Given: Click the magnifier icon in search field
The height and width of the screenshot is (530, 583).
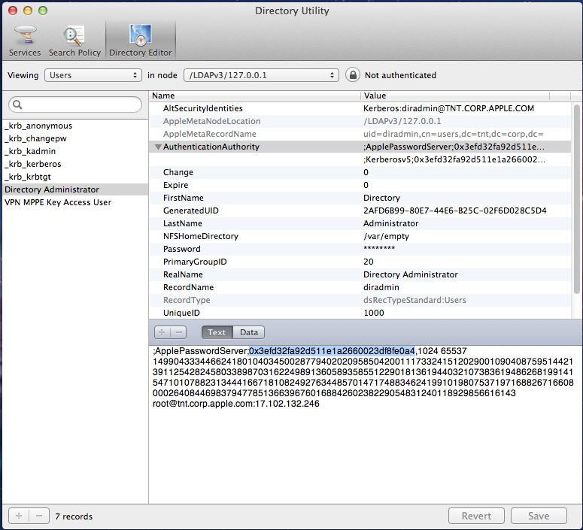Looking at the screenshot, I should coord(17,104).
